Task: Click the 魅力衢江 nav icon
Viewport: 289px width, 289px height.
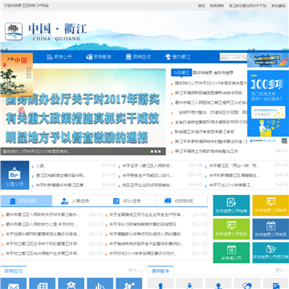Action: click(168, 57)
